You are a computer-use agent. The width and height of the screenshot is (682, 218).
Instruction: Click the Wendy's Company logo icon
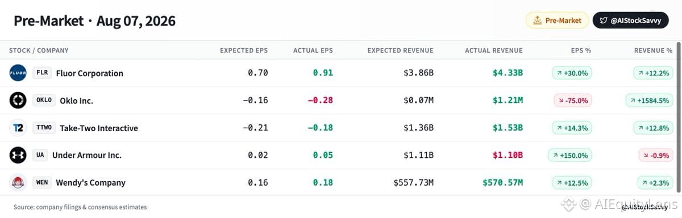coord(18,182)
